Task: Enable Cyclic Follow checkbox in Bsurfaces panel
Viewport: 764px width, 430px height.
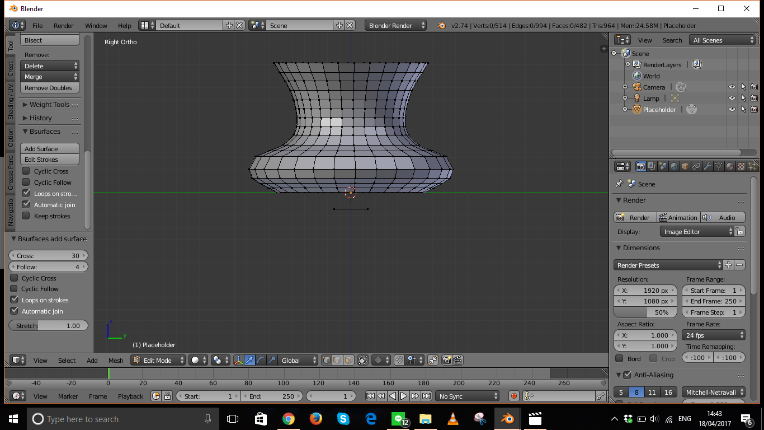Action: click(26, 182)
